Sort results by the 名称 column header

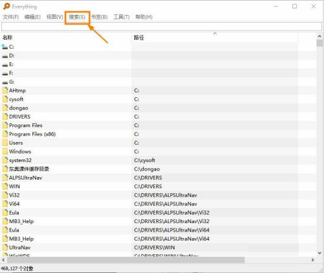tap(66, 38)
